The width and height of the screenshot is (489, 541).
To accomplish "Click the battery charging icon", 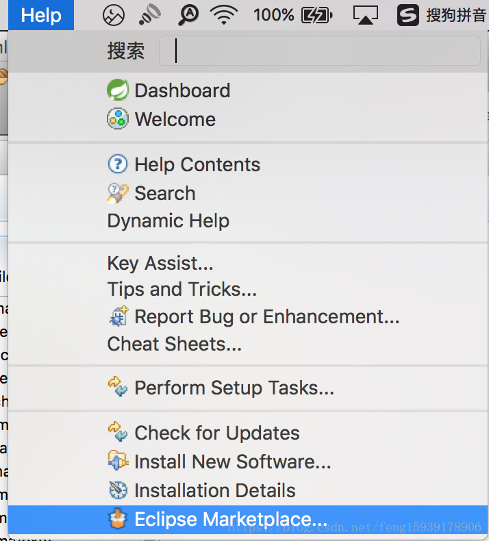I will click(x=317, y=16).
